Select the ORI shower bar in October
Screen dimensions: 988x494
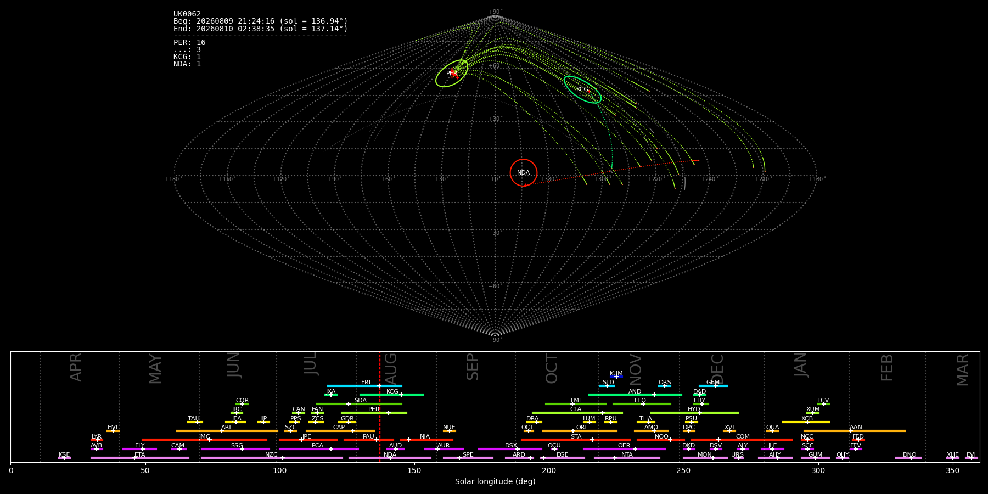click(580, 431)
